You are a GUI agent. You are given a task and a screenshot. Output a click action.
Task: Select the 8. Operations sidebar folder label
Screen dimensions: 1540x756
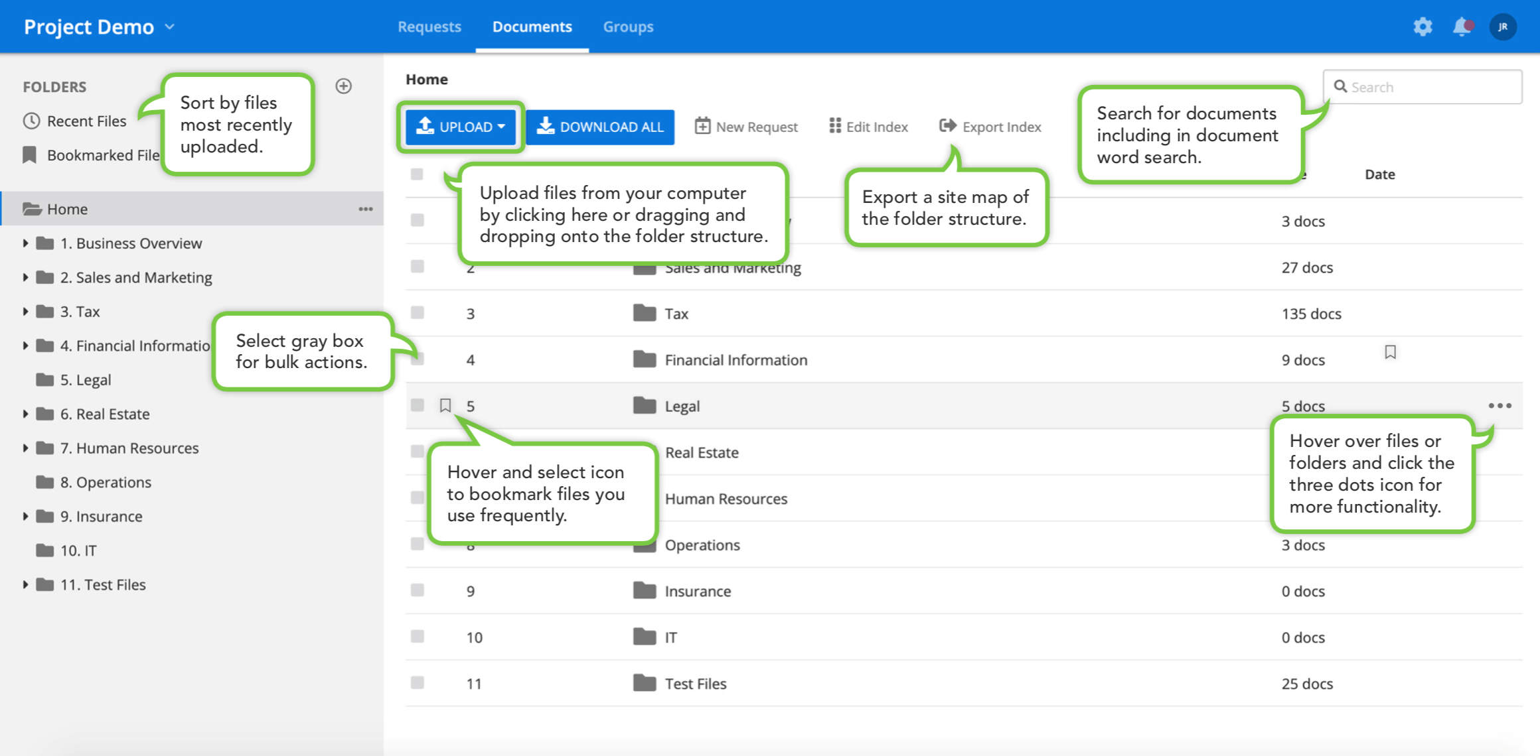tap(106, 482)
